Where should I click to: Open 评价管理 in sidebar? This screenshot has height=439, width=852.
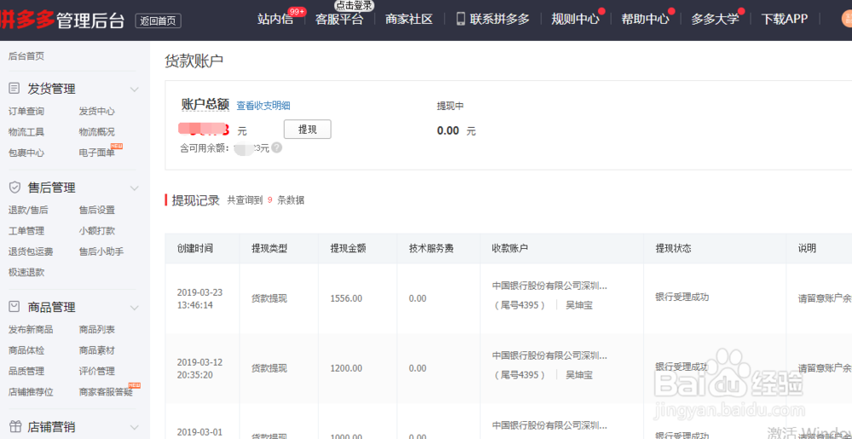coord(97,371)
